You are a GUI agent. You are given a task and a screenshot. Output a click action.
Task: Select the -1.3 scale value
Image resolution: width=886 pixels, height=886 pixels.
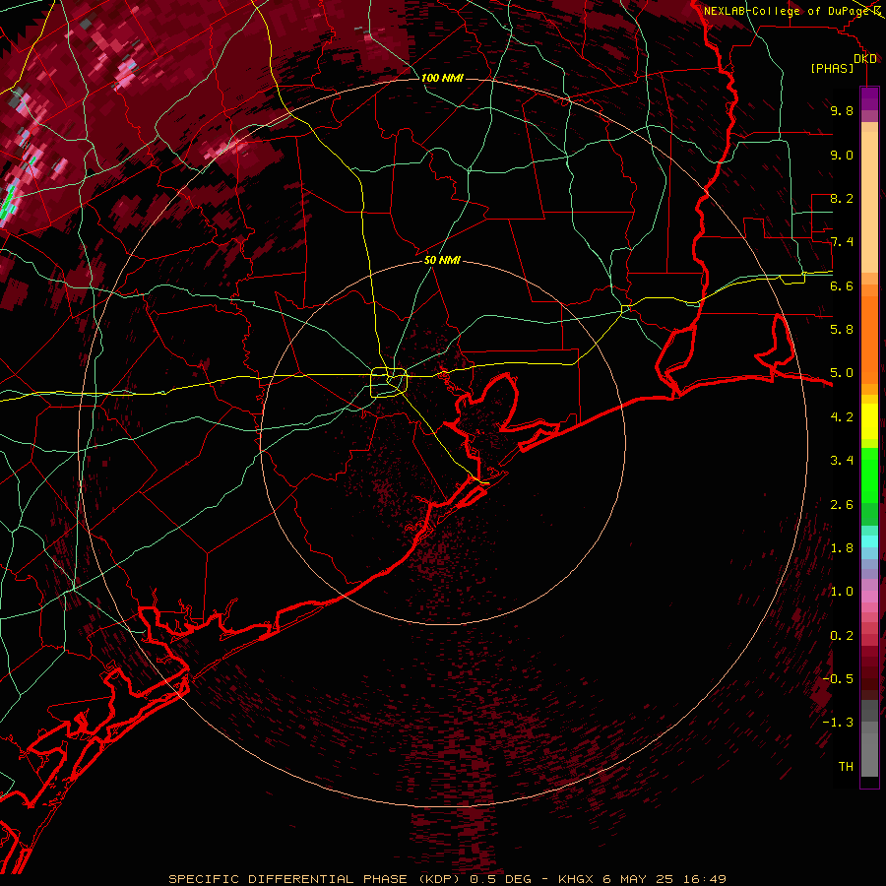click(x=838, y=723)
